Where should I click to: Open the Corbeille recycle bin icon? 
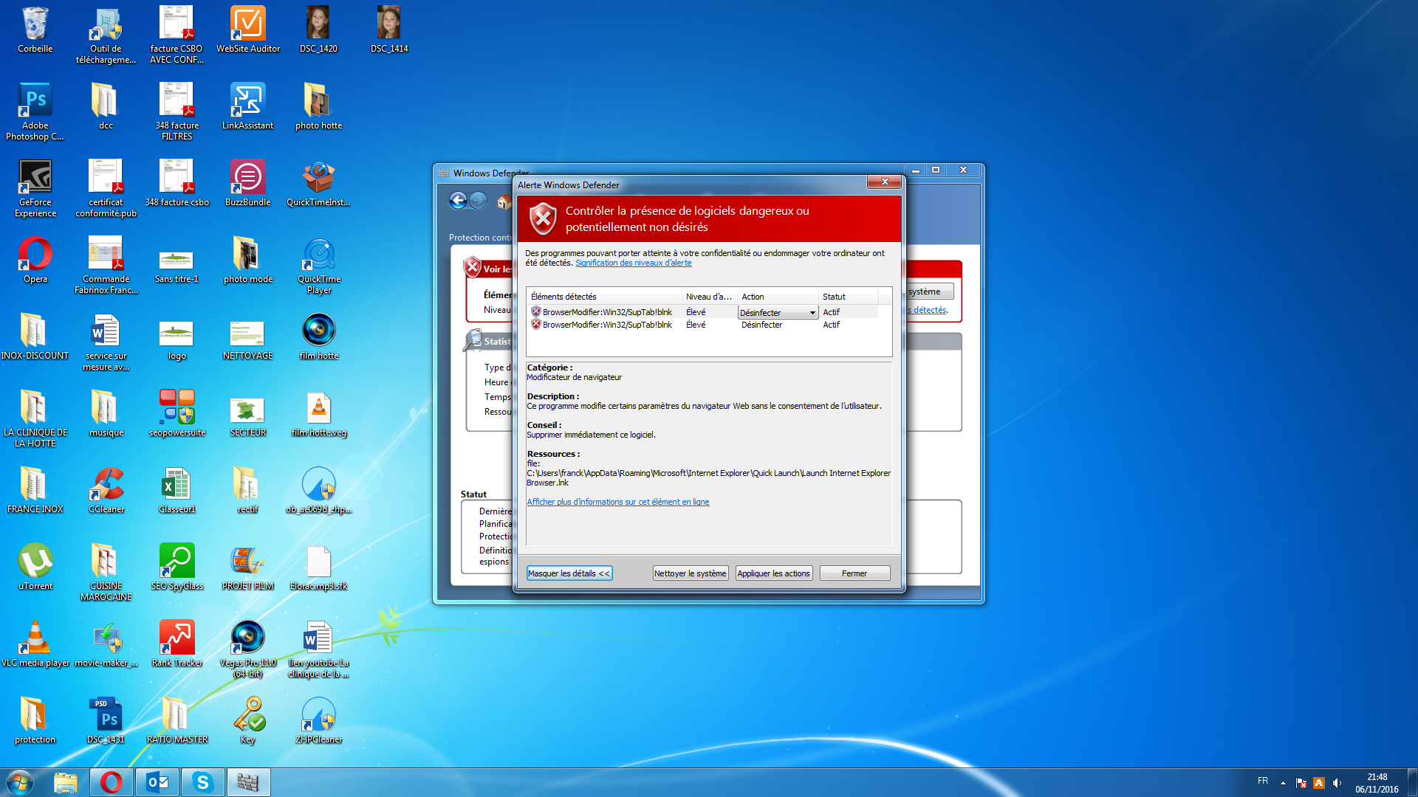pos(35,30)
